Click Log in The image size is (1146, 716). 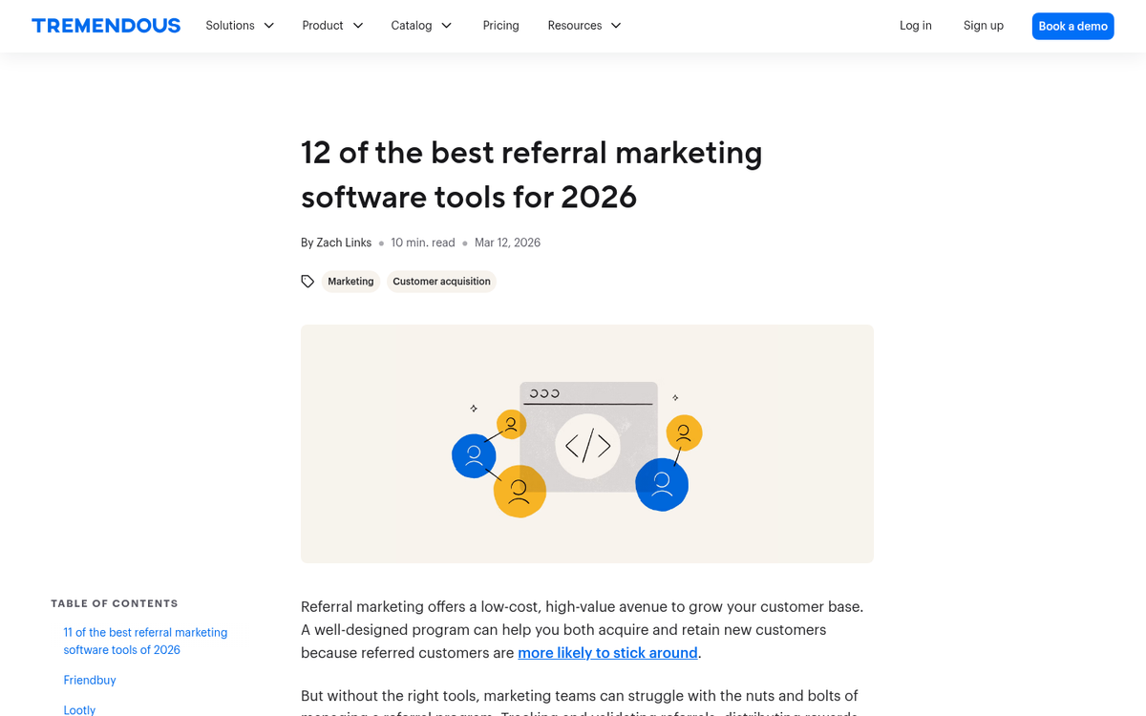click(x=915, y=26)
